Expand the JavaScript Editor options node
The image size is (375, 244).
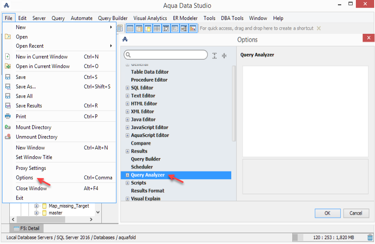(127, 127)
